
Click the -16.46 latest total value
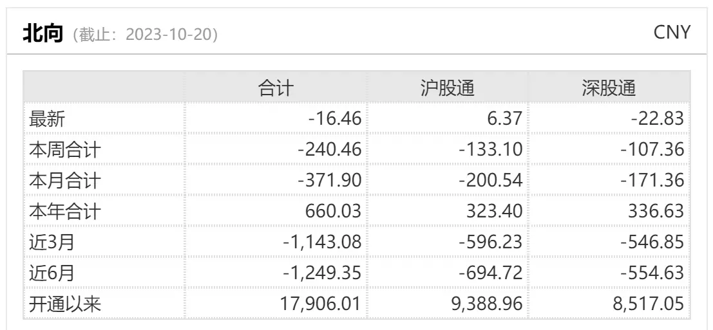[x=335, y=119]
